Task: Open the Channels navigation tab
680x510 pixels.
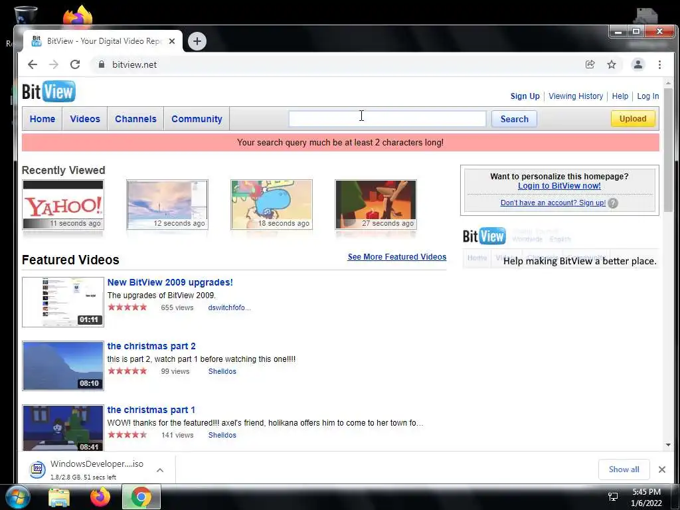Action: click(x=135, y=119)
